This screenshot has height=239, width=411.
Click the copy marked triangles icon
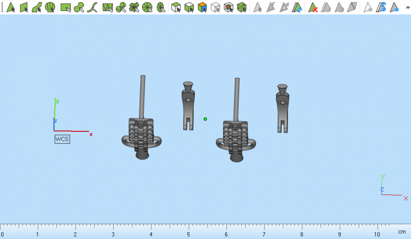[x=339, y=7]
